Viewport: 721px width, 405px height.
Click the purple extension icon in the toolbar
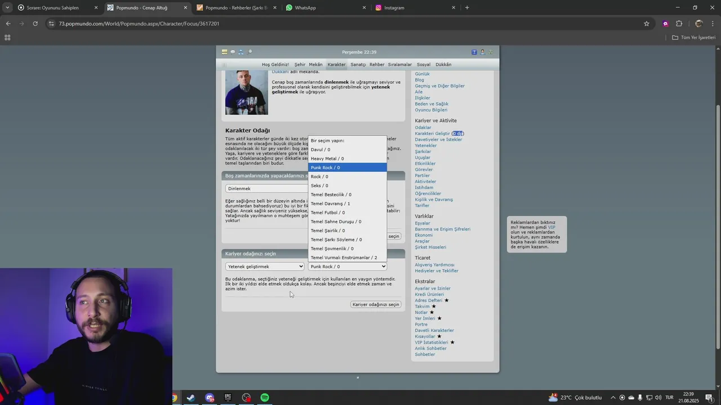[x=666, y=24]
